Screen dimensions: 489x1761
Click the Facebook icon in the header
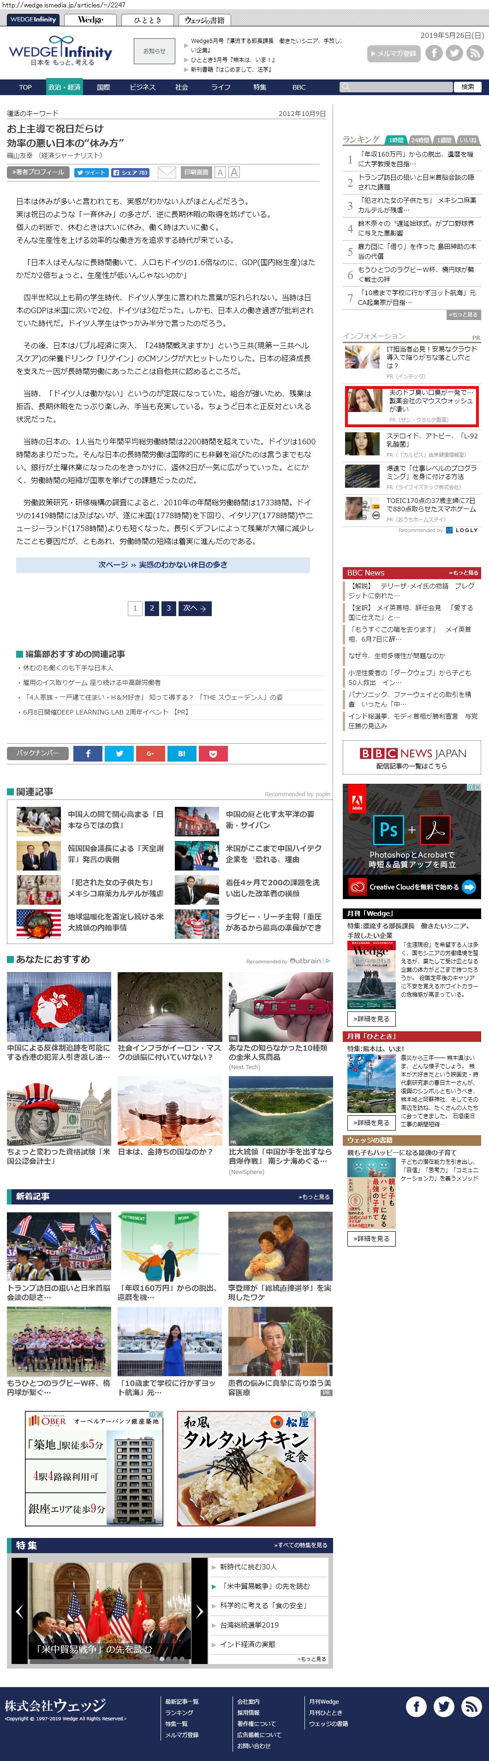click(x=434, y=53)
